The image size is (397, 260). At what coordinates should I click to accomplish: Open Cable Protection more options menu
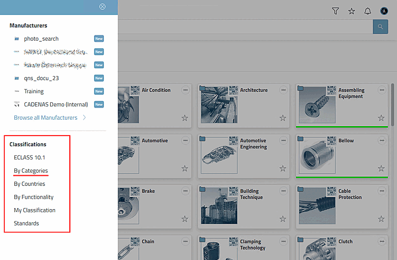(382, 191)
